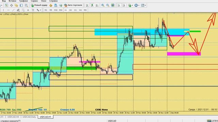Select the text label tool
Screen dimensions: 218x122
[33, 10]
